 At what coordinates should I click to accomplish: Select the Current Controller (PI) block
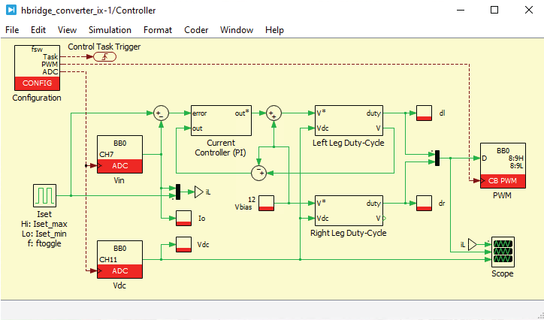click(x=220, y=120)
